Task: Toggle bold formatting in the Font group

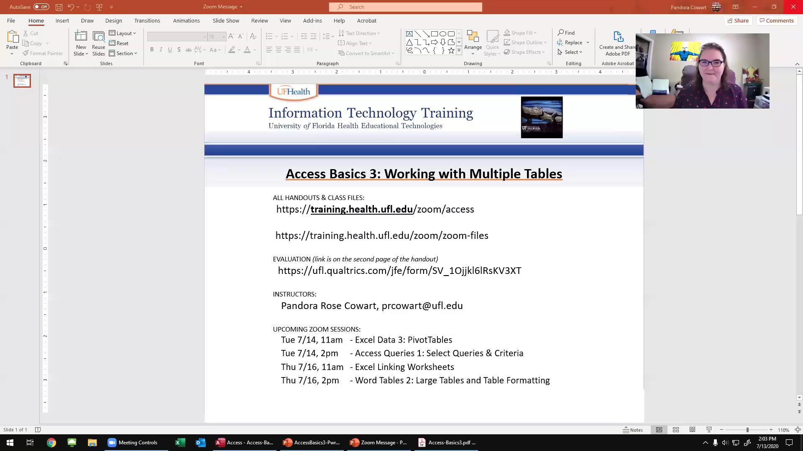Action: click(152, 49)
